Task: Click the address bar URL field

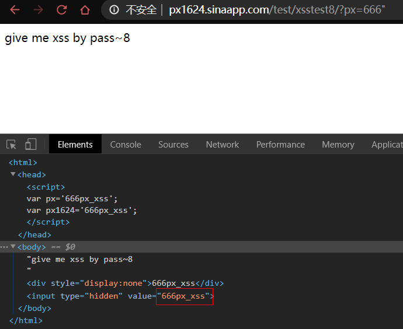Action: [x=275, y=10]
